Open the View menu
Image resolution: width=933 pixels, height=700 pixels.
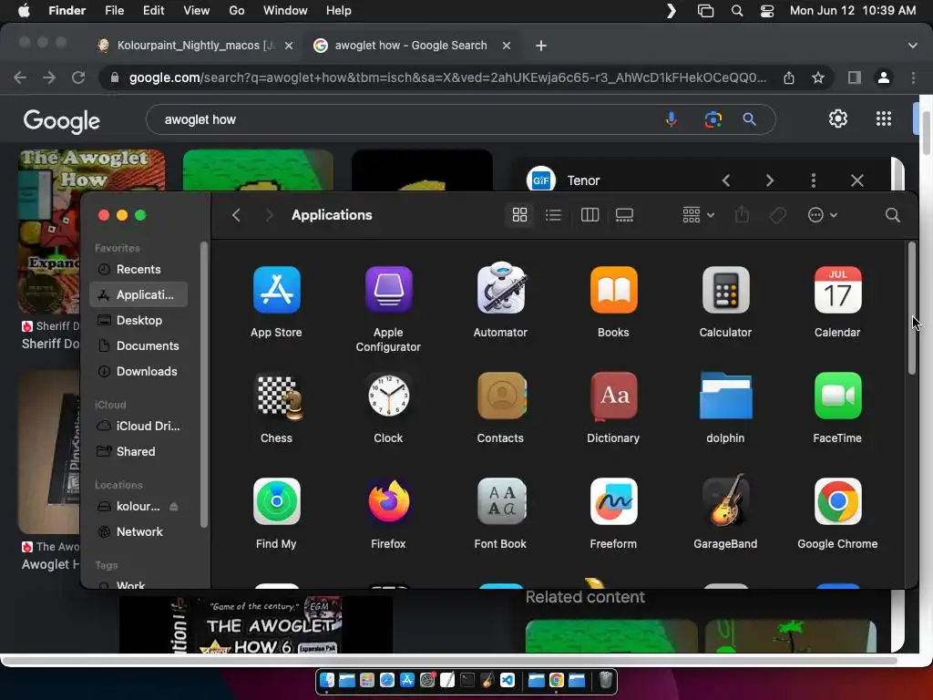pos(197,11)
